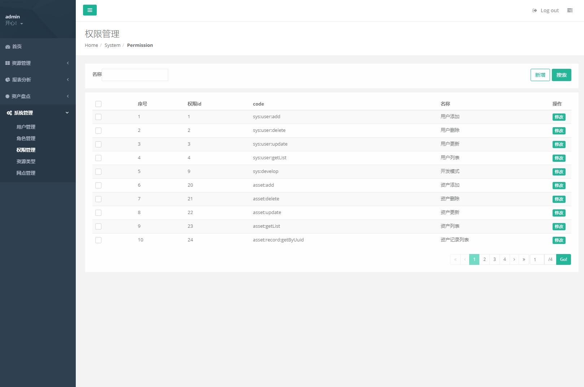Screen dimensions: 584x387
Task: Open 用户管理 in the sidebar
Action: [26, 127]
